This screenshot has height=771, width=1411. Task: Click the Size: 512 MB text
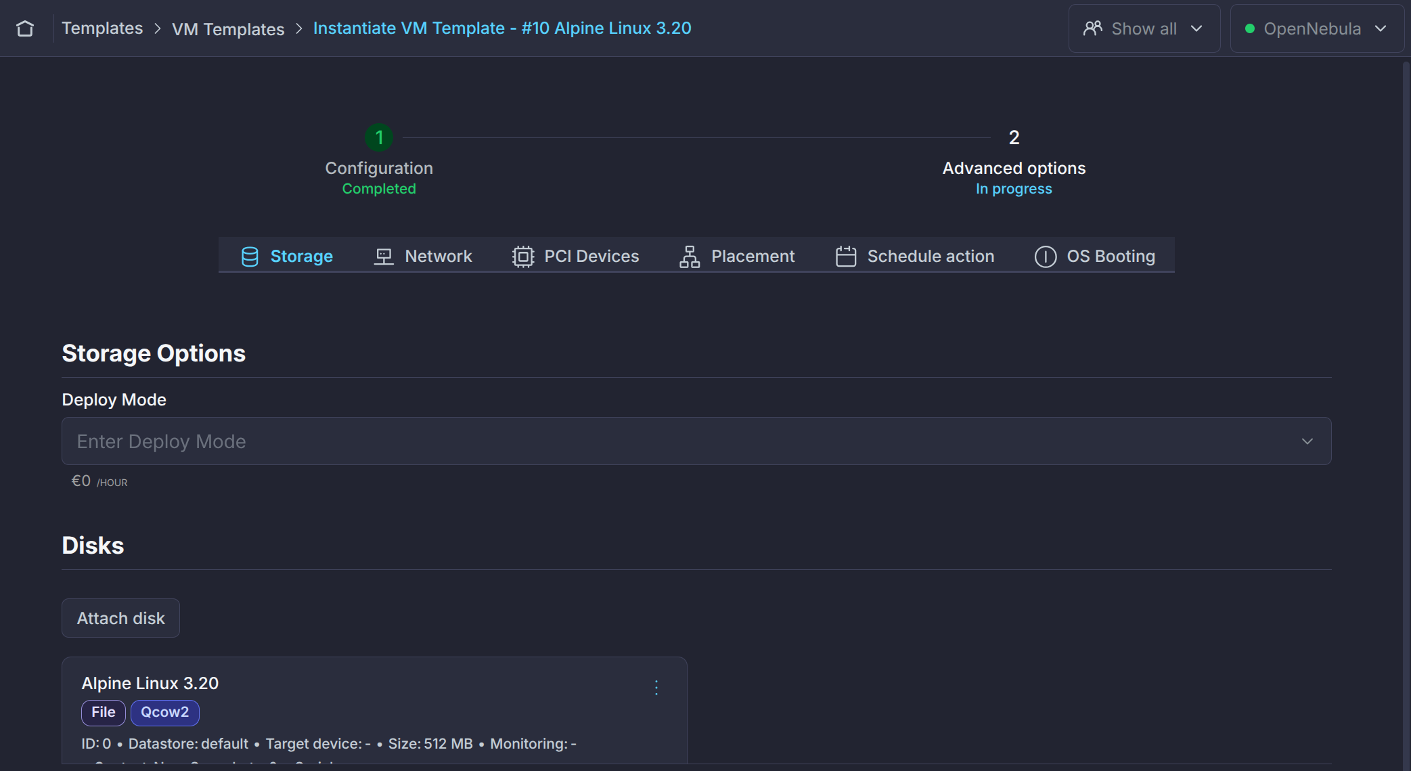(x=430, y=743)
